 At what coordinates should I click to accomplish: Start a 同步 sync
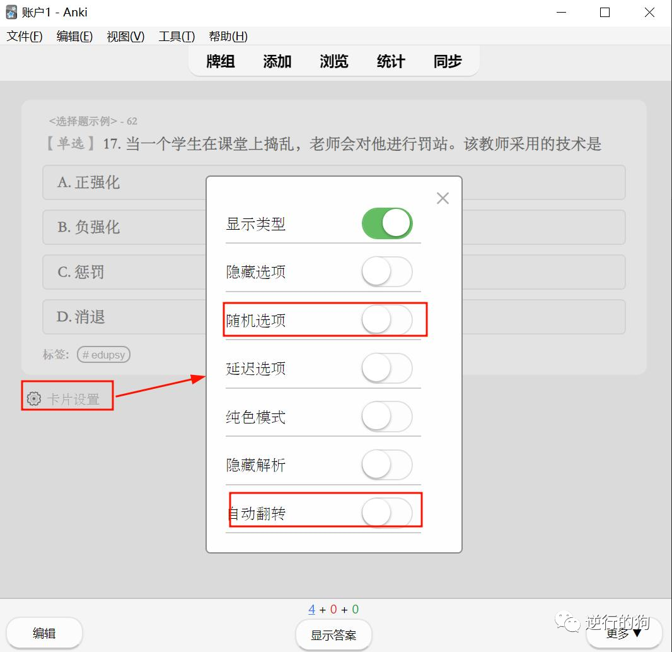pos(447,62)
